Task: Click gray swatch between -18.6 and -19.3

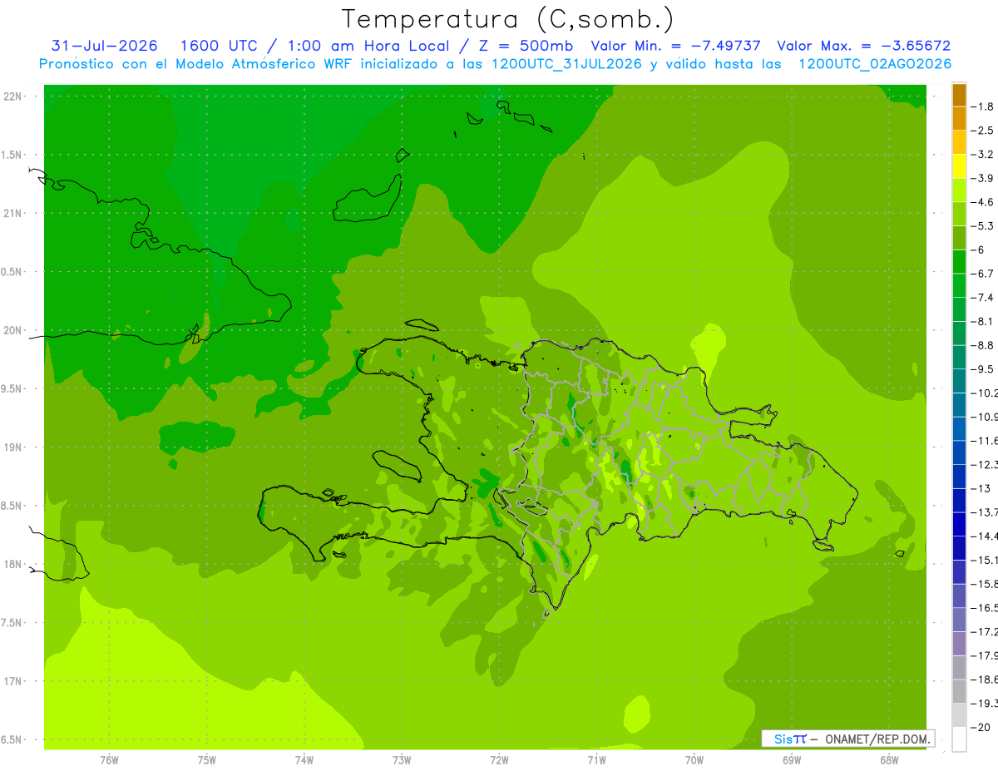Action: [959, 691]
